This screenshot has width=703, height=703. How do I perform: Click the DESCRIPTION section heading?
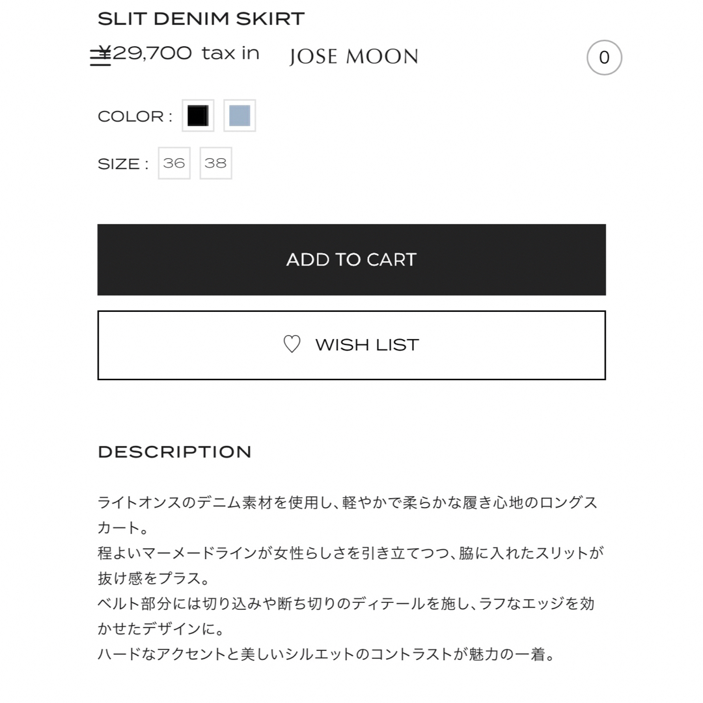[174, 452]
